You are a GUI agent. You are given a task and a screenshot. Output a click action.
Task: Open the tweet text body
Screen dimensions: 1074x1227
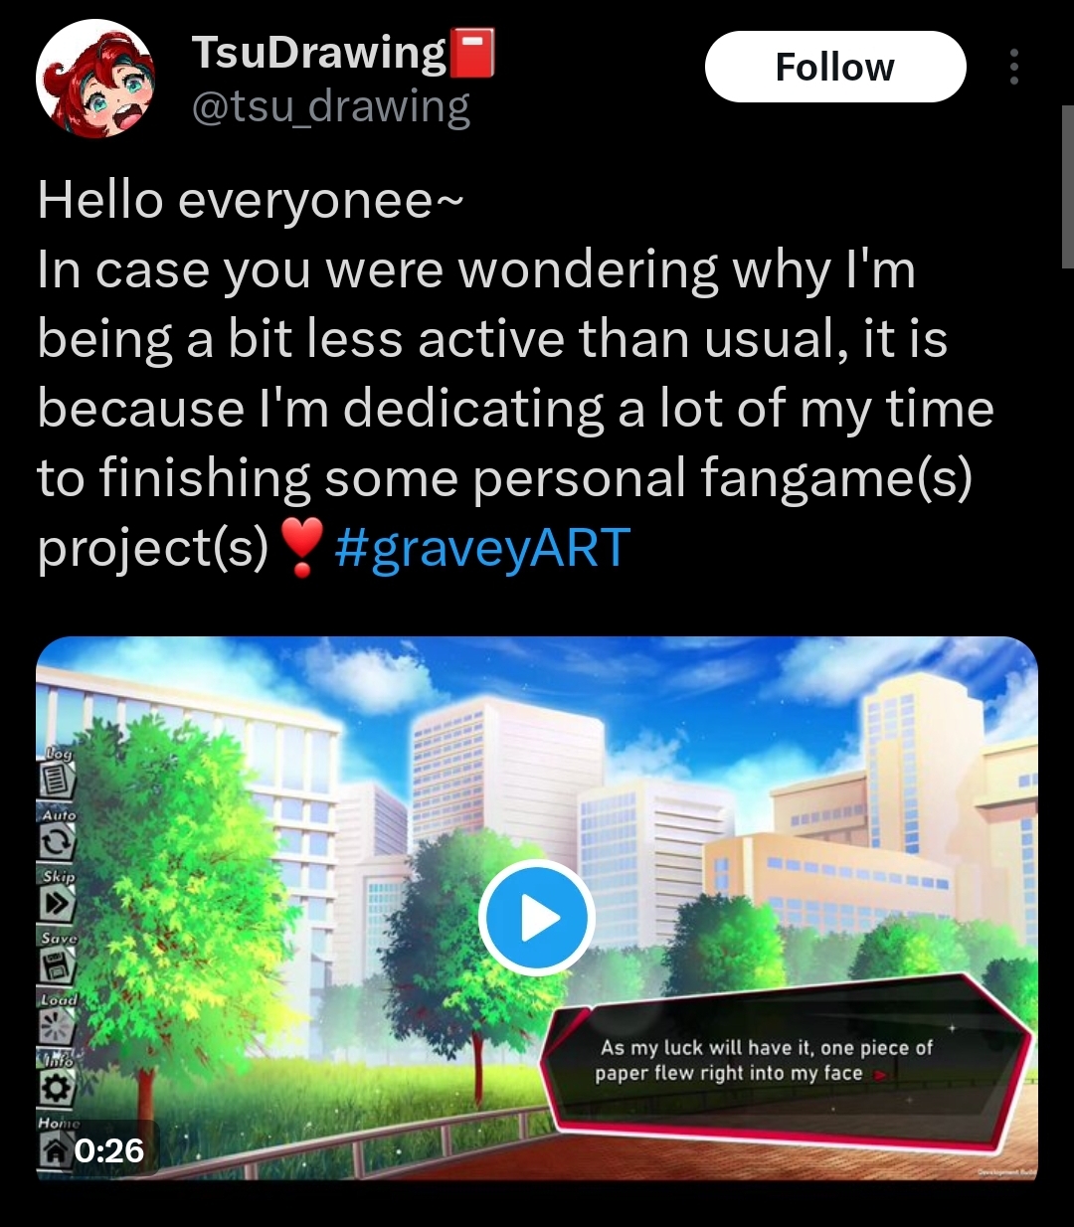(x=515, y=374)
